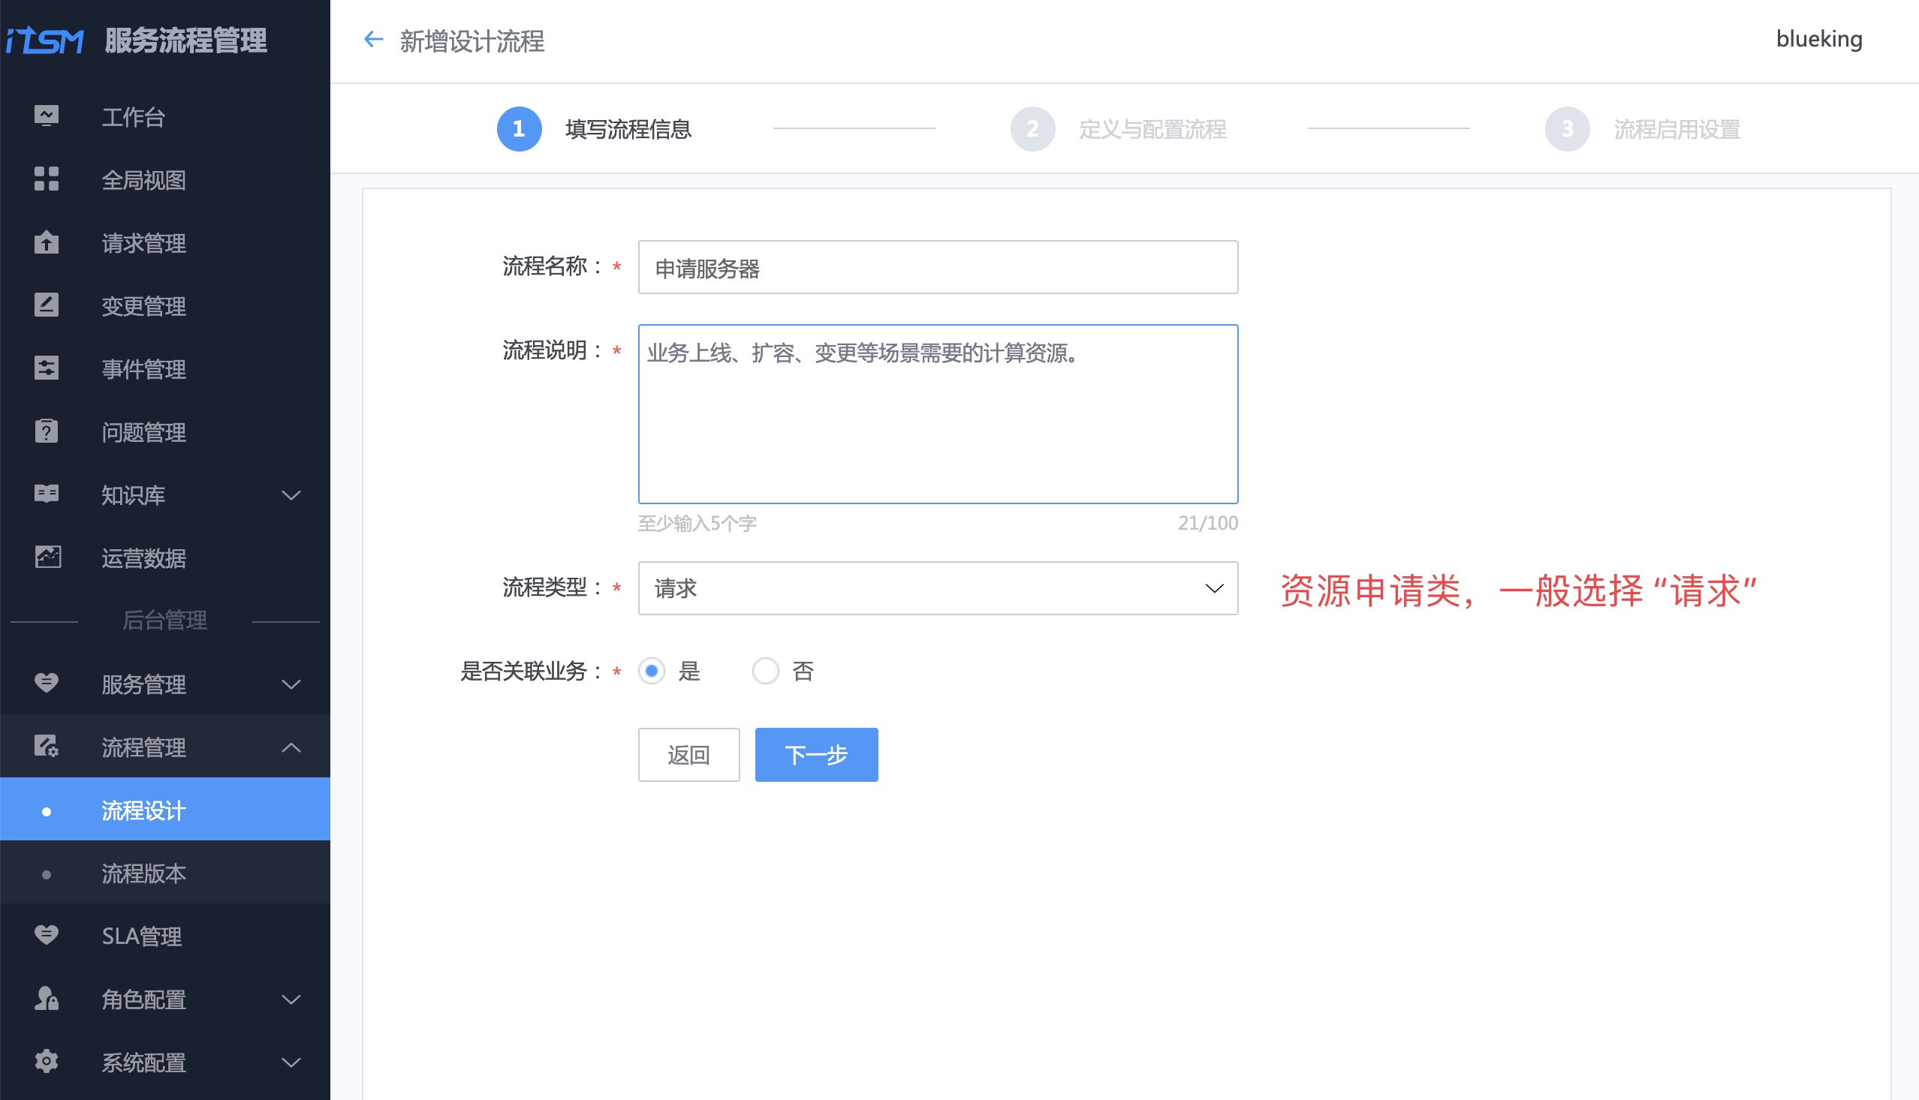Click the 返回 button
Viewport: 1919px width, 1100px height.
coord(688,755)
